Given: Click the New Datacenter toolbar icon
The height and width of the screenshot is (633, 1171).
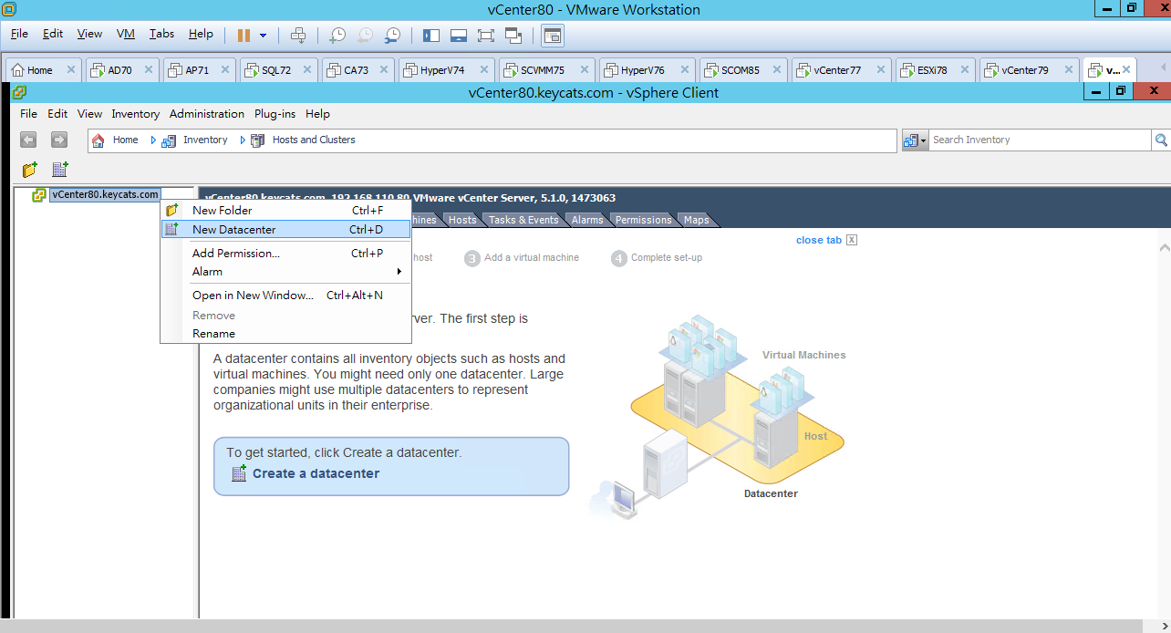Looking at the screenshot, I should 59,170.
